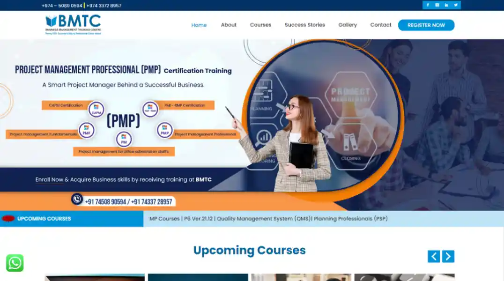The image size is (504, 281).
Task: Open the Twitter social icon
Action: point(455,5)
